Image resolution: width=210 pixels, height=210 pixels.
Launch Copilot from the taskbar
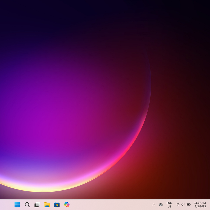coord(67,205)
